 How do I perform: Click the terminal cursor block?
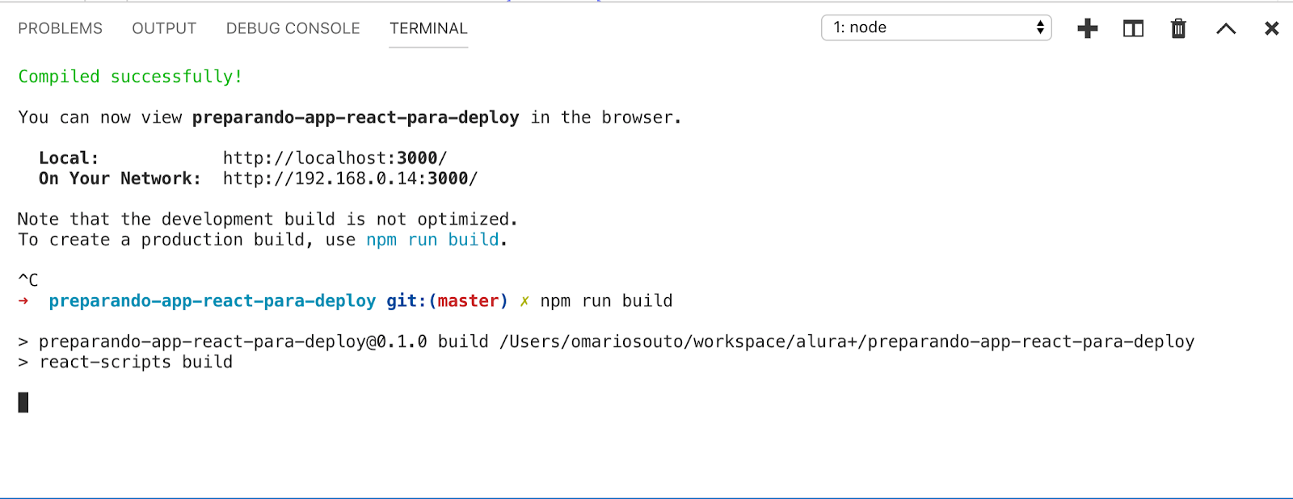(23, 402)
